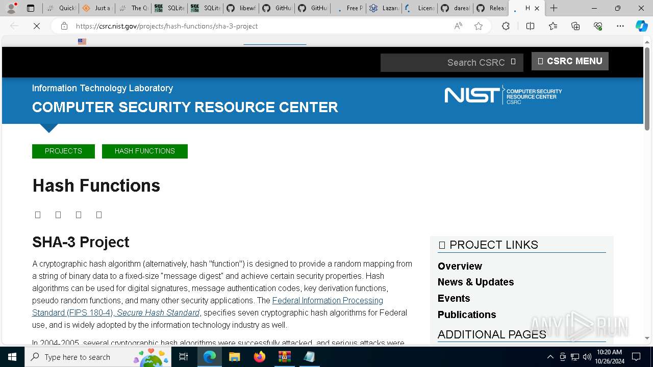Open WinRAR from taskbar
Screen dimensions: 653x367
[x=284, y=357]
